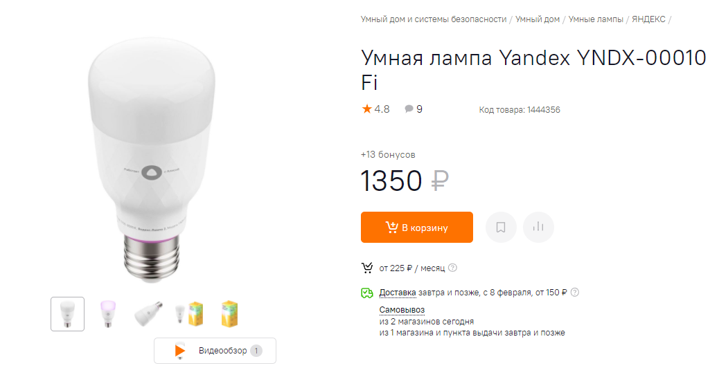The image size is (710, 377).
Task: Open the "Видеообзор" button
Action: tap(215, 351)
